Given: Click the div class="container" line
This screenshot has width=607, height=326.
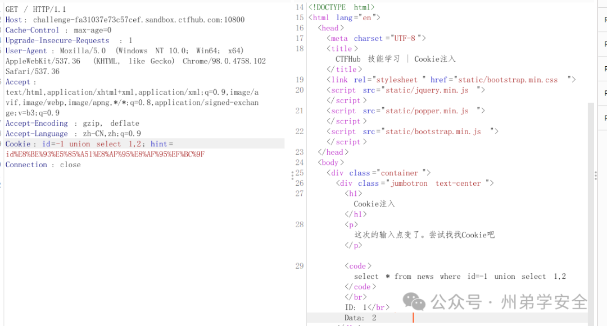Looking at the screenshot, I should 379,173.
